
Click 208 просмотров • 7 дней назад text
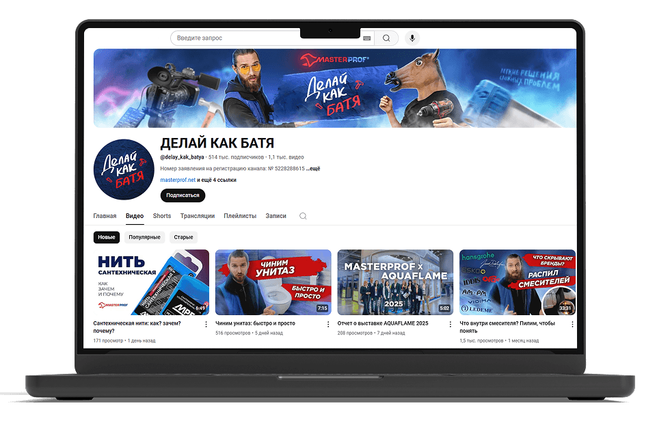point(371,334)
